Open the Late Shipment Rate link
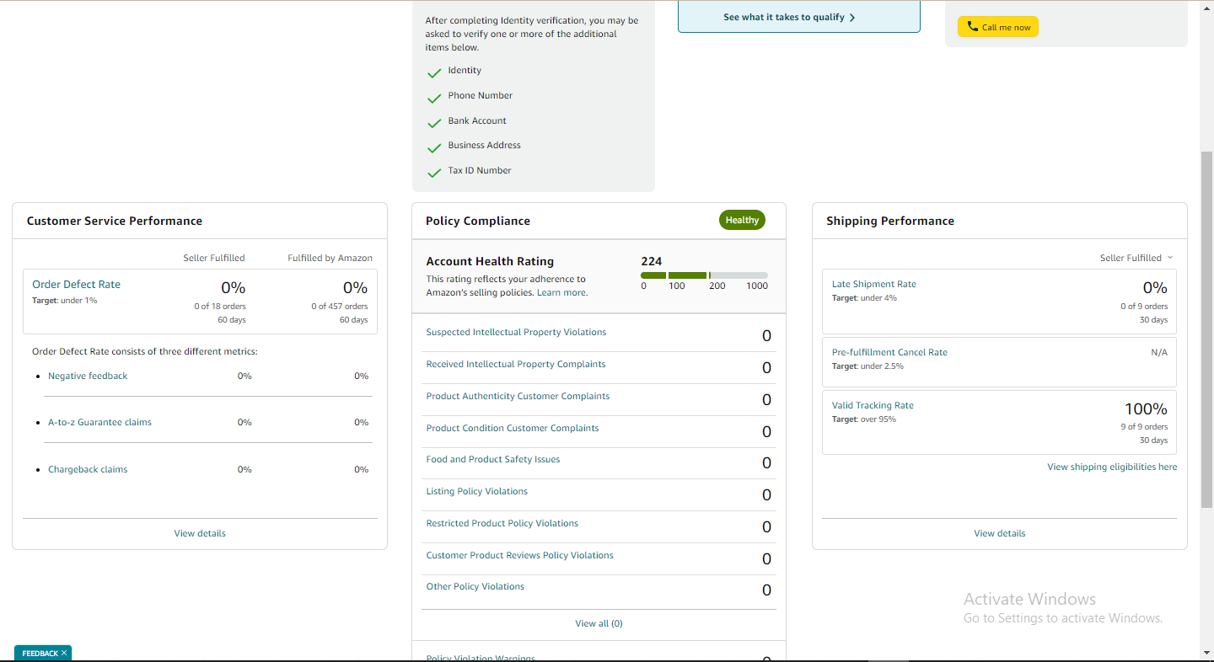Screen dimensions: 1214x662 [x=873, y=284]
